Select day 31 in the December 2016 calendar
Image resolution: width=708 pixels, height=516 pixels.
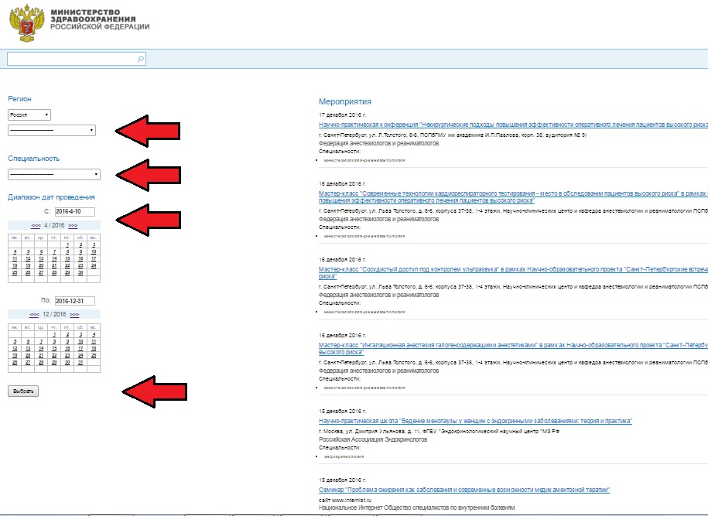pos(80,362)
